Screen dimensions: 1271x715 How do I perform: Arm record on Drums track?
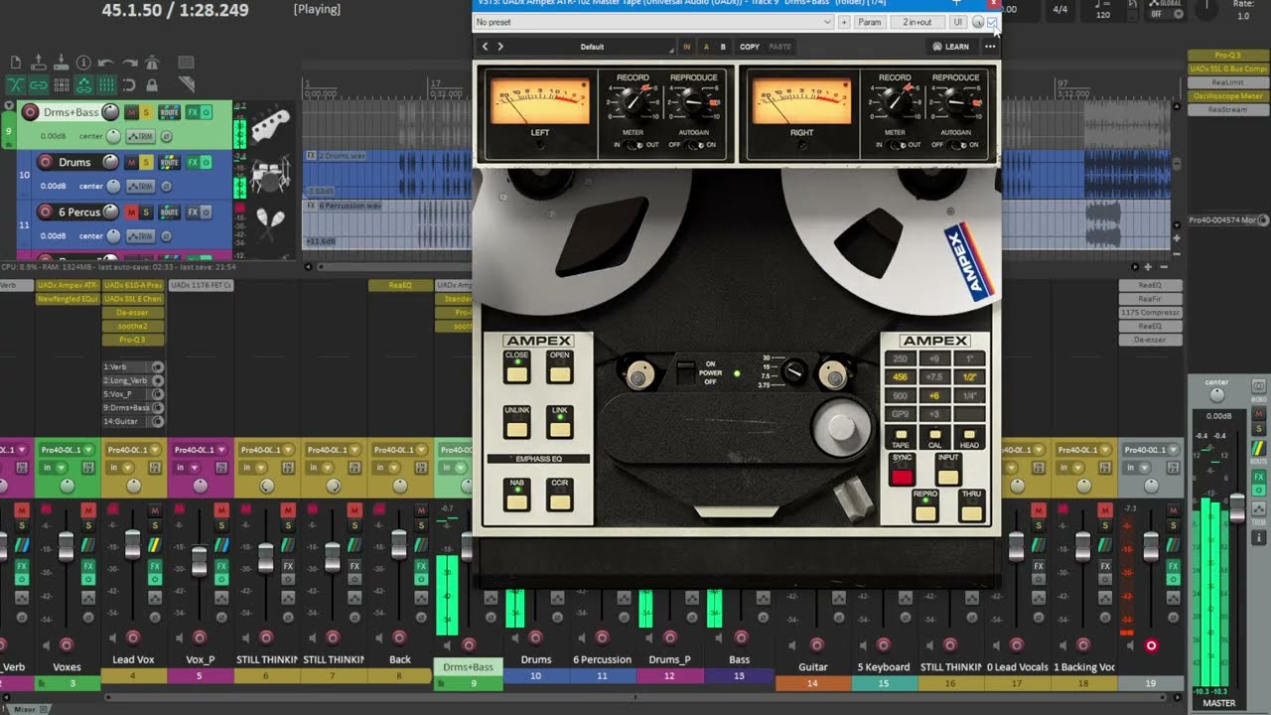46,162
